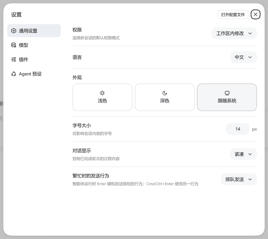Image resolution: width=268 pixels, height=239 pixels.
Task: Click the sliders icon next to 插件
Action: click(14, 60)
